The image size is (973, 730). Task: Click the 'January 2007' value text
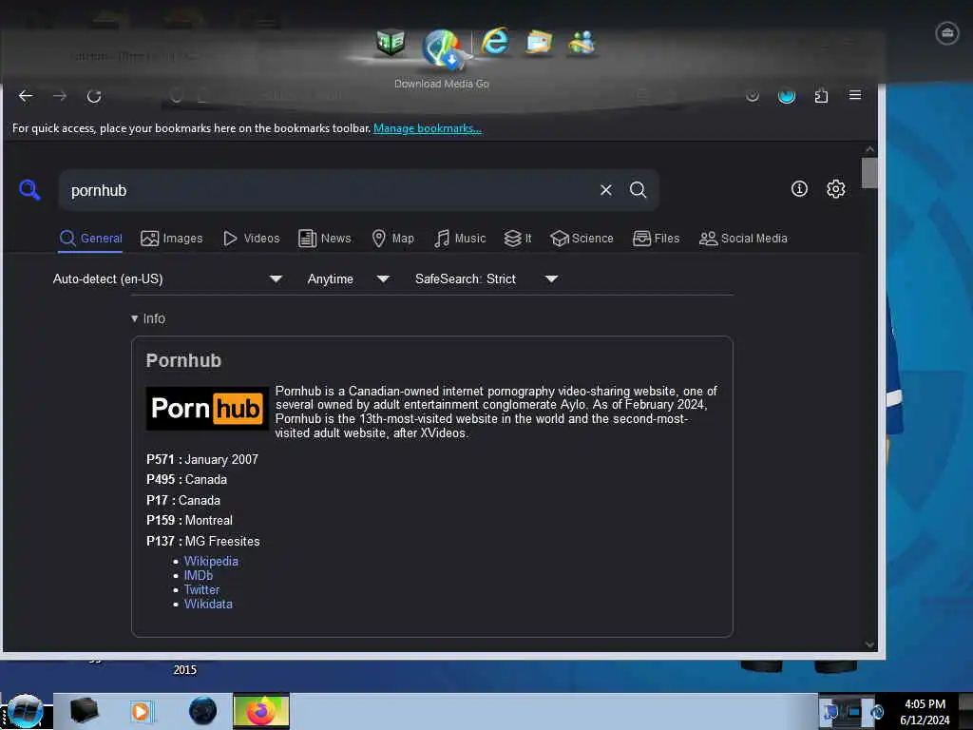coord(220,459)
